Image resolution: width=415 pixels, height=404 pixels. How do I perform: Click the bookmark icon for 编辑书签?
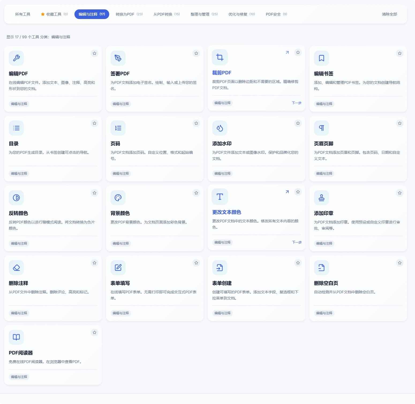pos(322,58)
